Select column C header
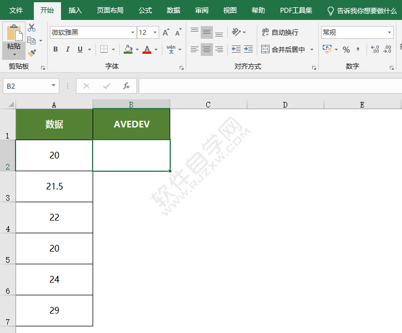Image resolution: width=402 pixels, height=333 pixels. pos(208,104)
